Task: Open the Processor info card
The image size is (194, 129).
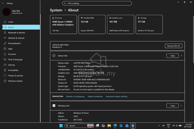Action: pos(63,24)
